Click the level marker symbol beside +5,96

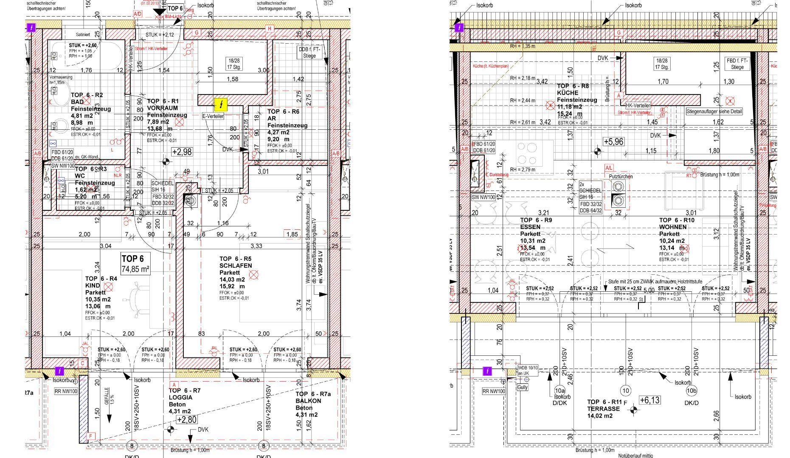point(597,151)
